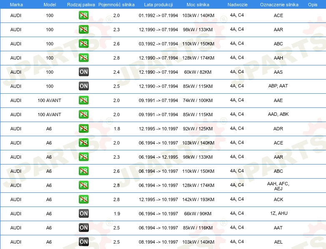Select engine code AAS cell
The height and width of the screenshot is (249, 326).
click(278, 72)
